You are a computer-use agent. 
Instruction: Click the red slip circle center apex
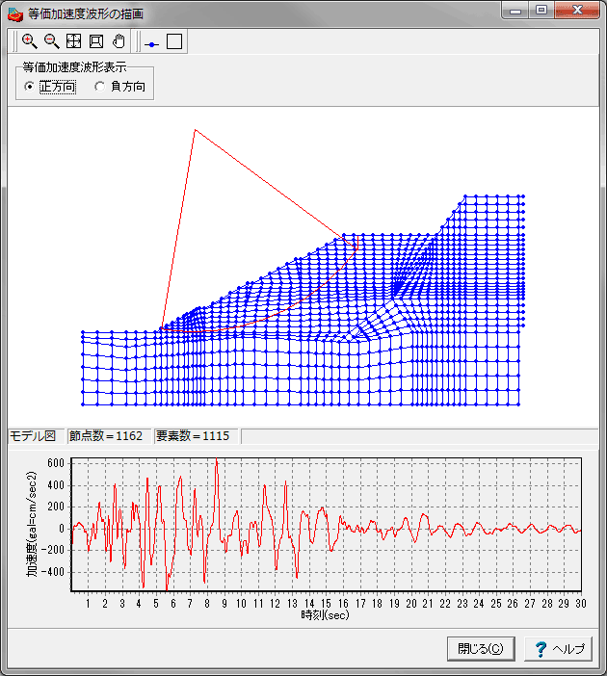196,129
